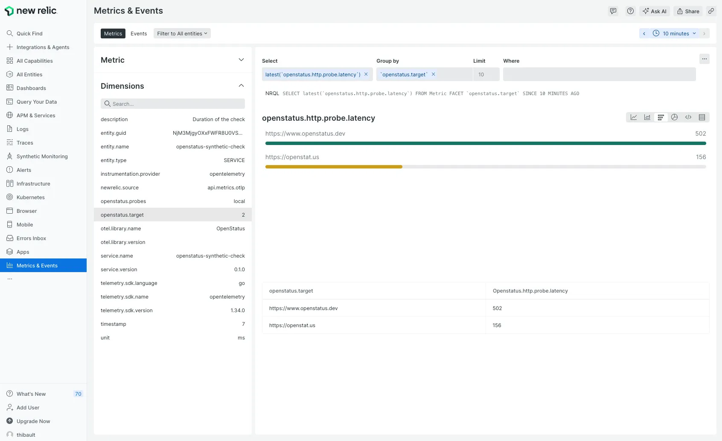Switch to the Metrics tab
This screenshot has height=441, width=722.
113,33
